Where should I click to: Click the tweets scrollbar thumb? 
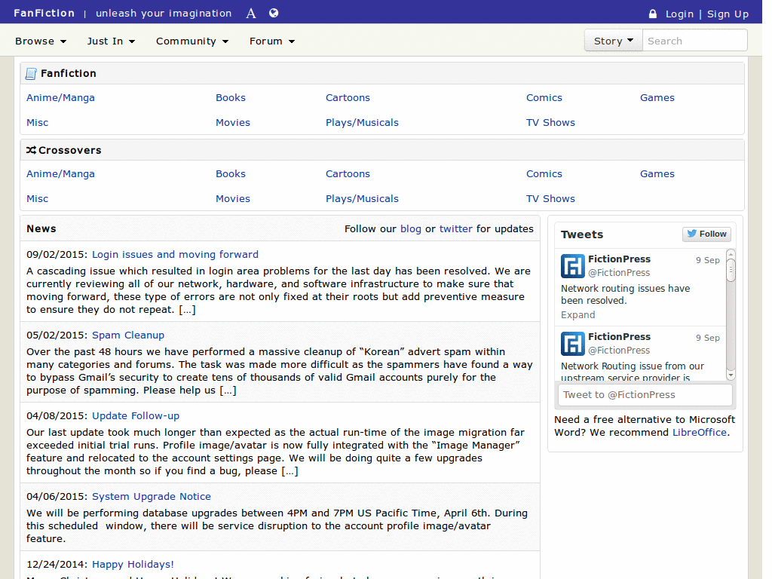click(x=731, y=270)
